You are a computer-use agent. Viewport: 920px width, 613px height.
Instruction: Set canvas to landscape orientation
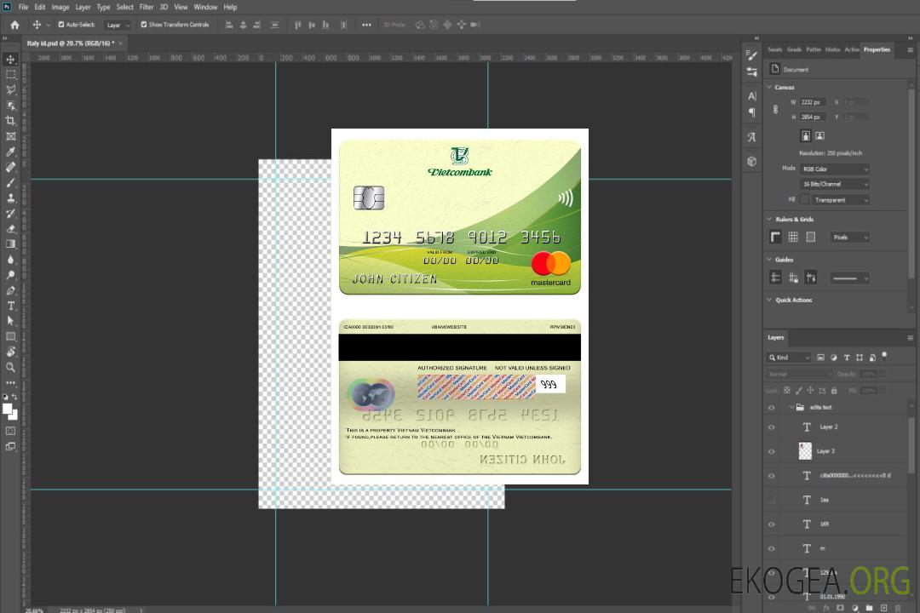pos(819,136)
